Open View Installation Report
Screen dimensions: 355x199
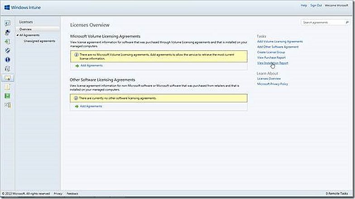coord(273,63)
